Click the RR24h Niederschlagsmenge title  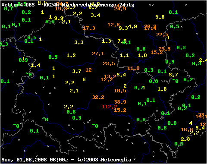pos(89,5)
